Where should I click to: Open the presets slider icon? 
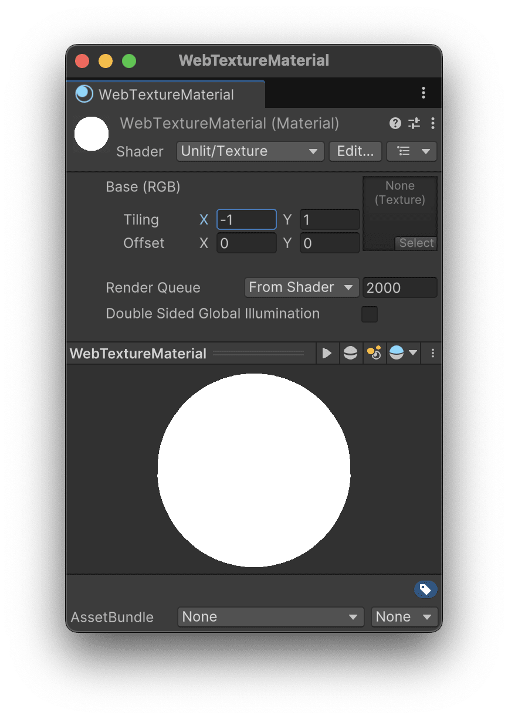click(414, 123)
